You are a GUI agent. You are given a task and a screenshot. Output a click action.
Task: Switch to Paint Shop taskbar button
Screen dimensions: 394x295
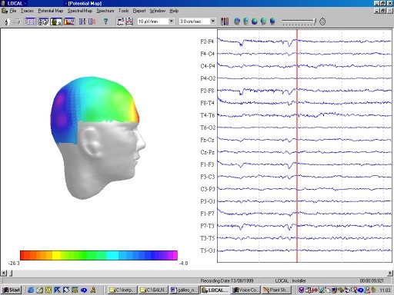click(x=276, y=290)
